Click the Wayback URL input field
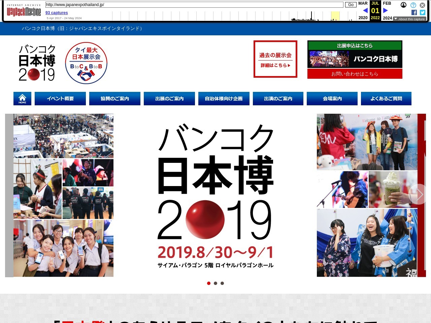The height and width of the screenshot is (323, 431). [194, 5]
